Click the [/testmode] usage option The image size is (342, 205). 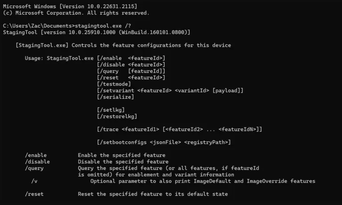(114, 84)
